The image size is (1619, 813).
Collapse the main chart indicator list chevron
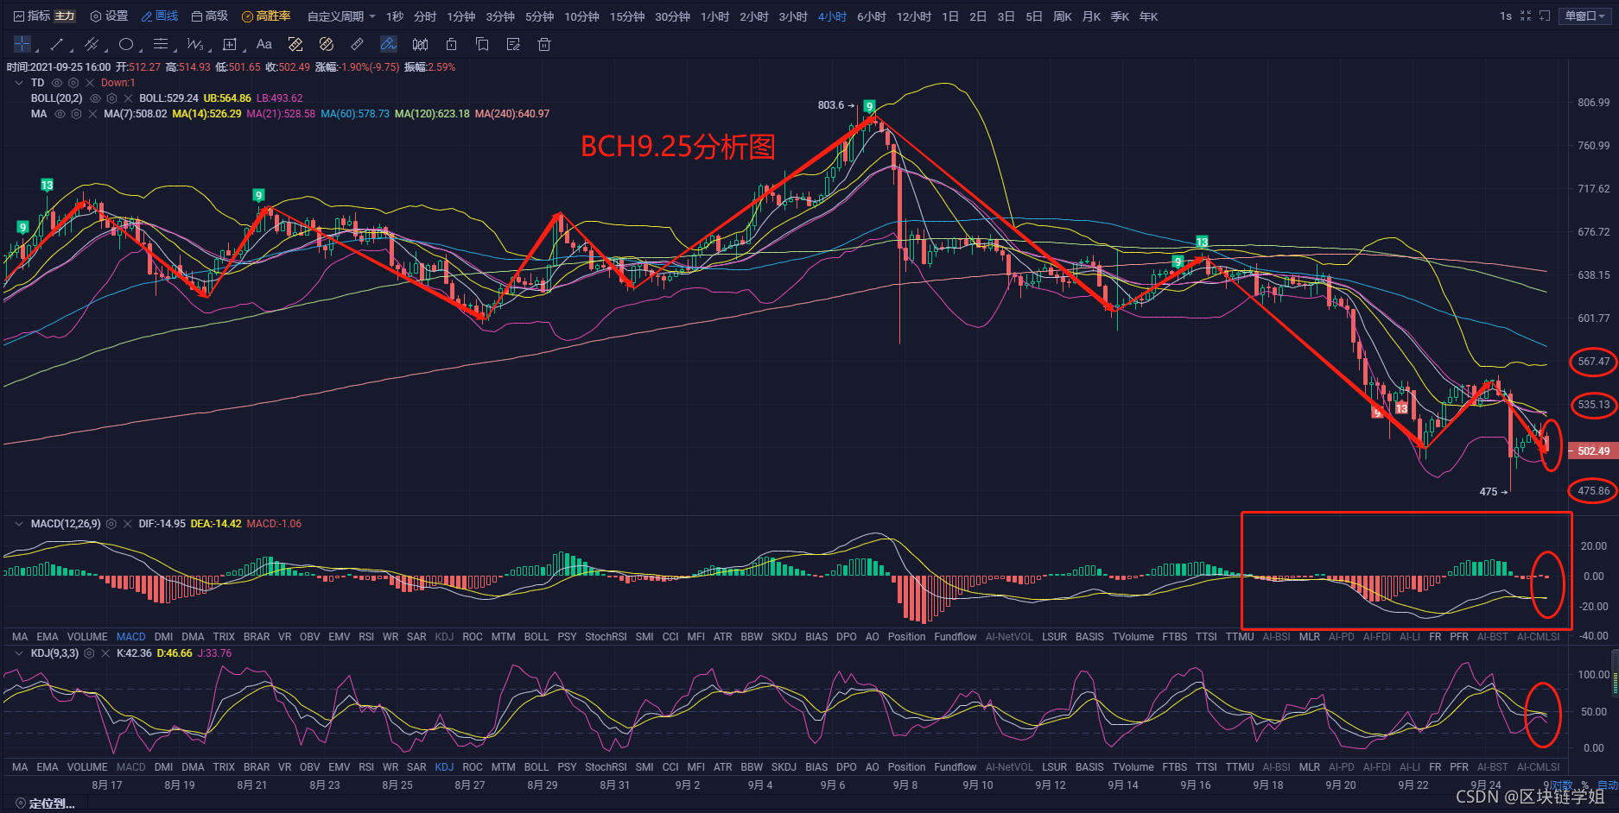19,83
